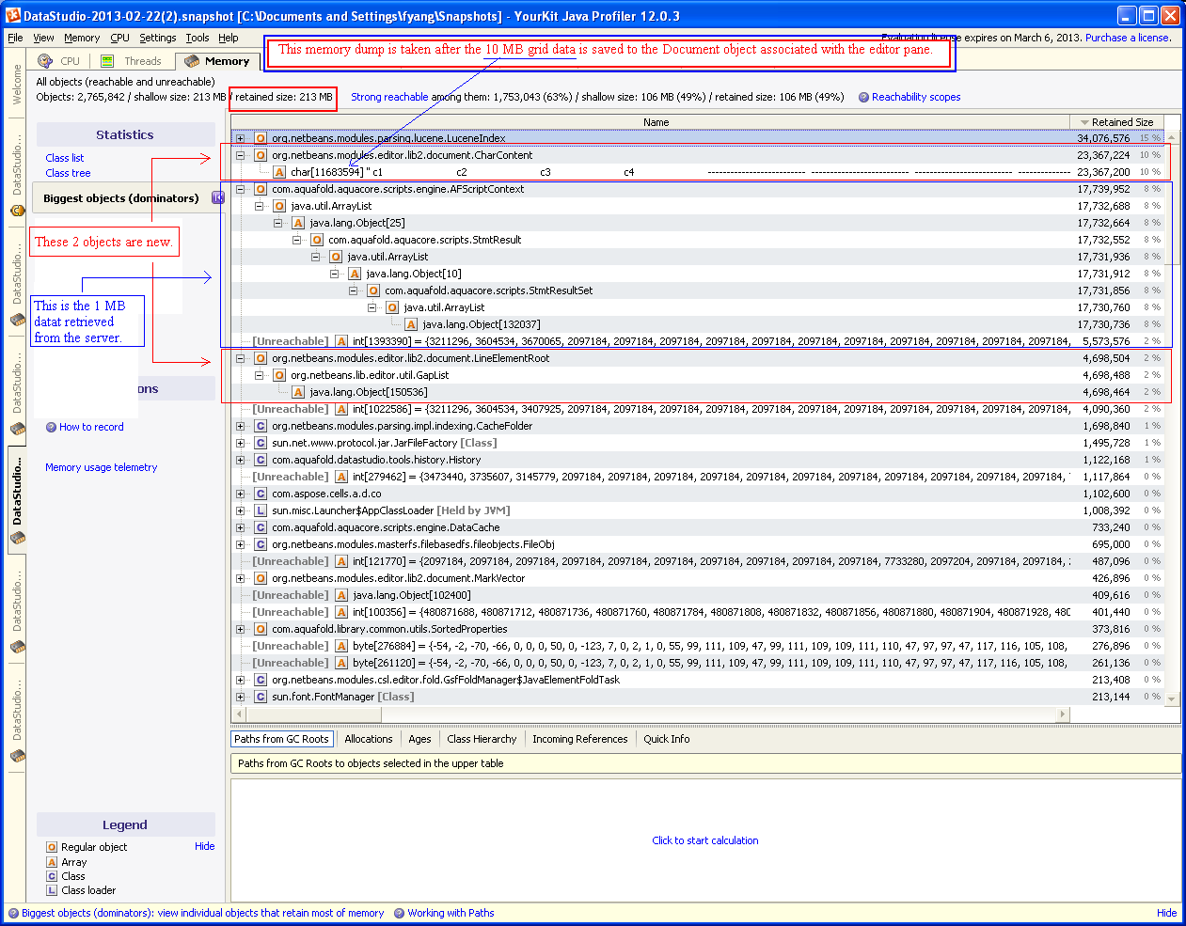Select Biggest objects (dominators) view

pyautogui.click(x=121, y=198)
